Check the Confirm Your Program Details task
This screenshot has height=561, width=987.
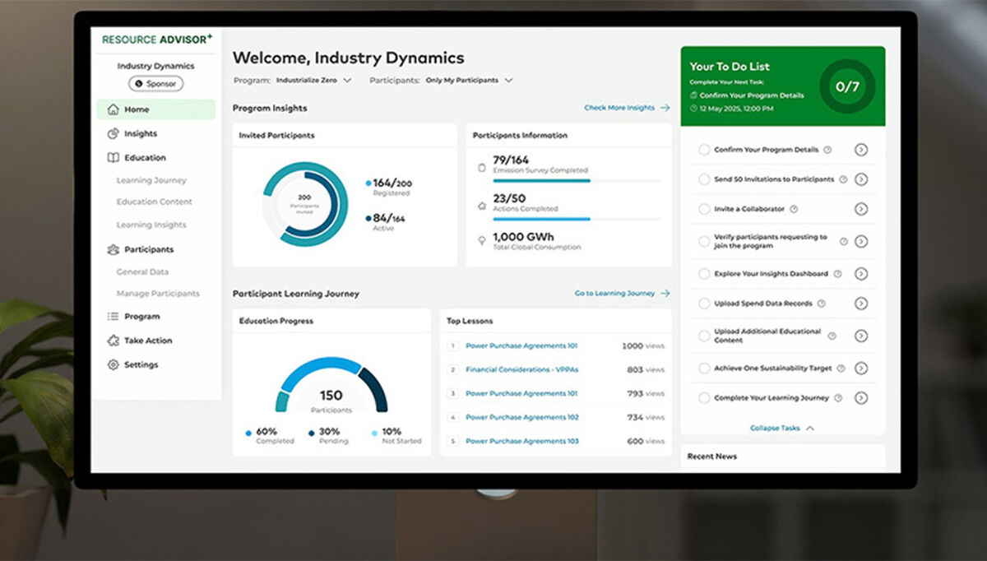tap(703, 150)
